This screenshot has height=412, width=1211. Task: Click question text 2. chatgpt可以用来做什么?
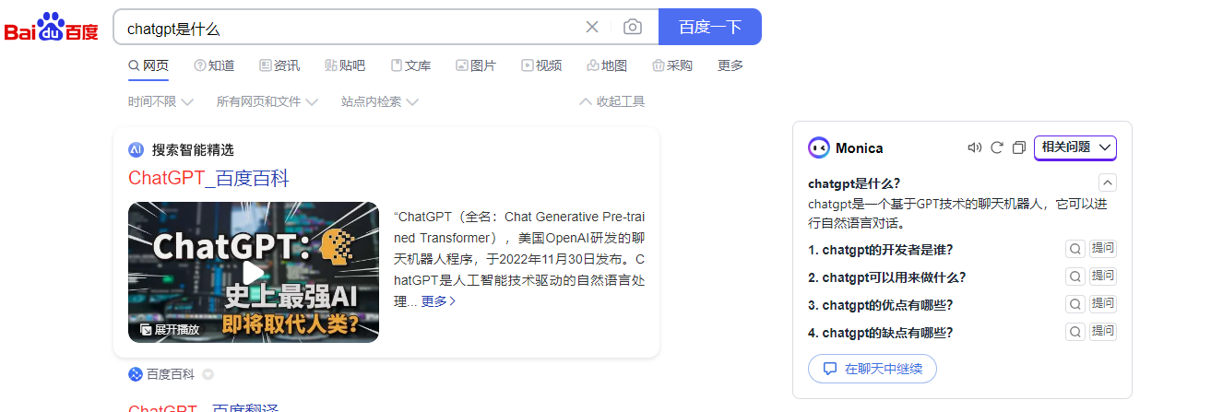point(887,277)
